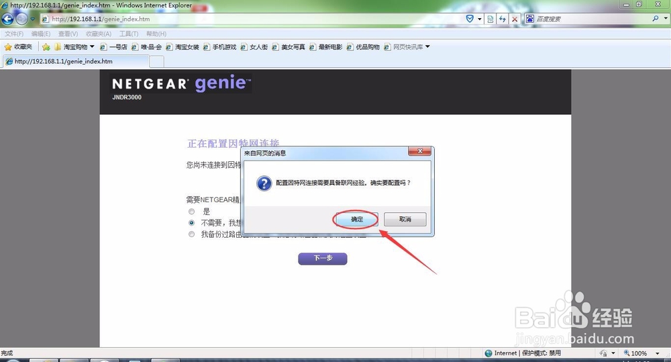Click the status bar lock and tools icon
The image size is (671, 362).
pyautogui.click(x=603, y=353)
